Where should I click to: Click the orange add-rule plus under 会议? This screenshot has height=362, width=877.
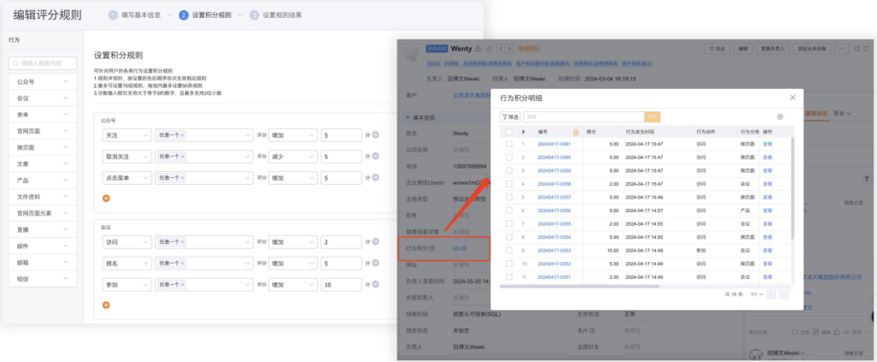[106, 305]
